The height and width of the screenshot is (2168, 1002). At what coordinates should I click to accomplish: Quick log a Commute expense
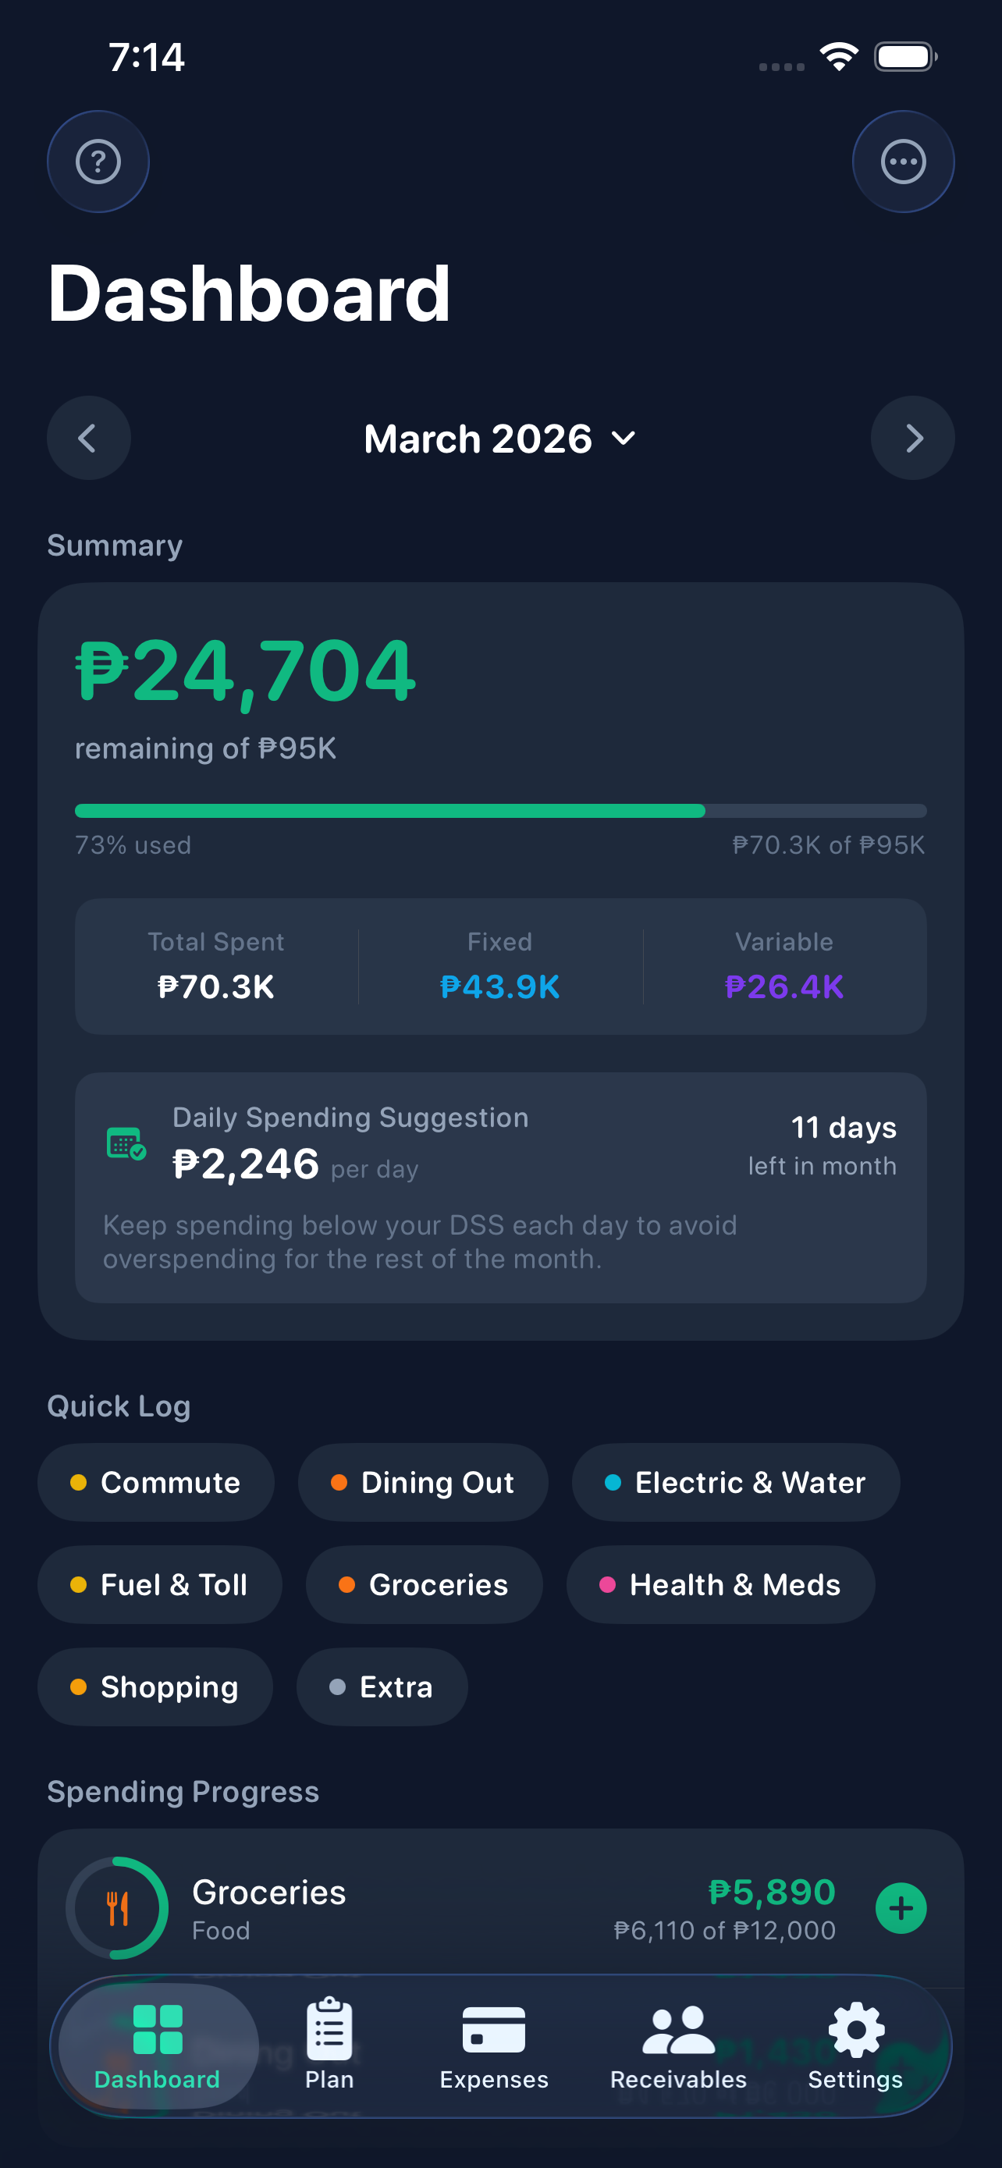click(155, 1482)
